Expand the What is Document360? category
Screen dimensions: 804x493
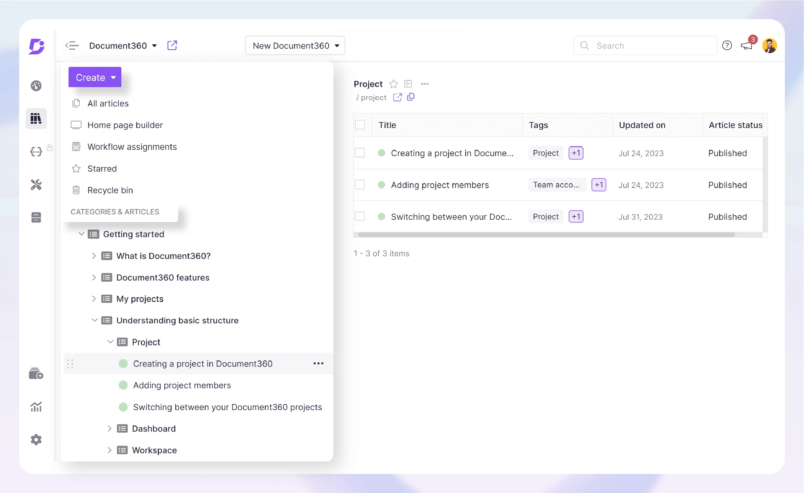[94, 256]
